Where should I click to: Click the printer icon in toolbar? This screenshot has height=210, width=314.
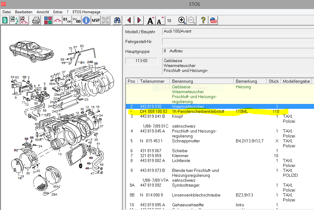[x=36, y=21]
